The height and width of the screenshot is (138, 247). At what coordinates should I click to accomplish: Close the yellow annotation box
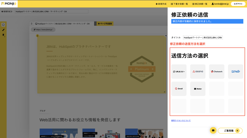click(x=166, y=36)
